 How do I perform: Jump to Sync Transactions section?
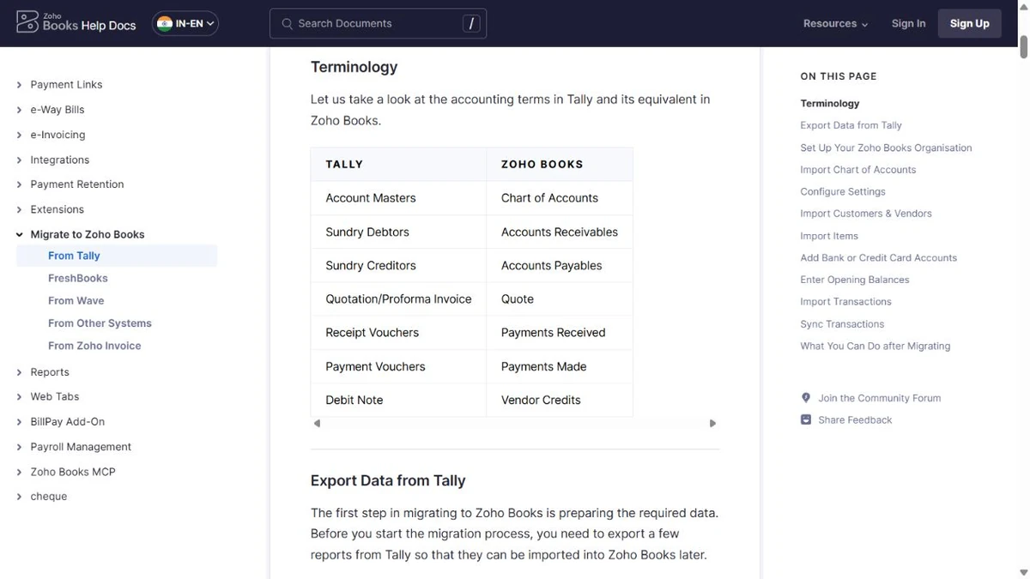tap(842, 324)
